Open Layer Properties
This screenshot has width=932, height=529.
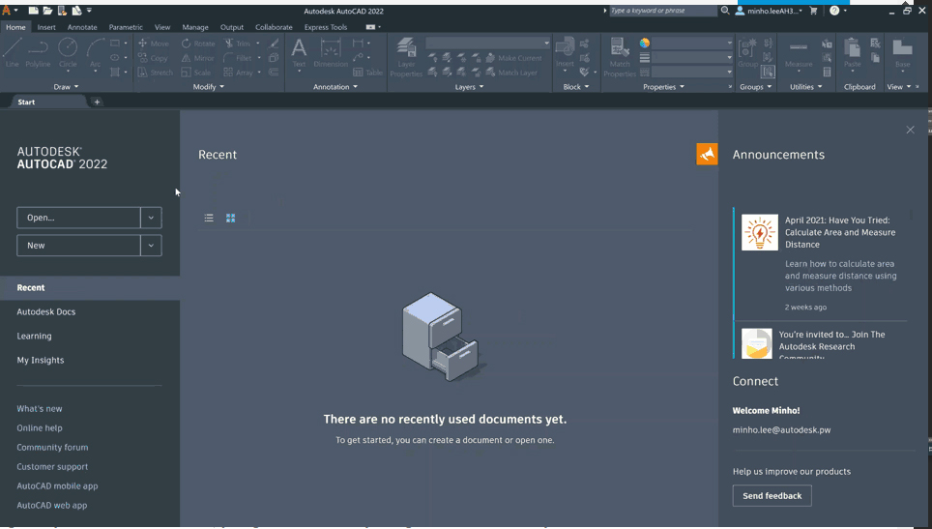[x=407, y=56]
